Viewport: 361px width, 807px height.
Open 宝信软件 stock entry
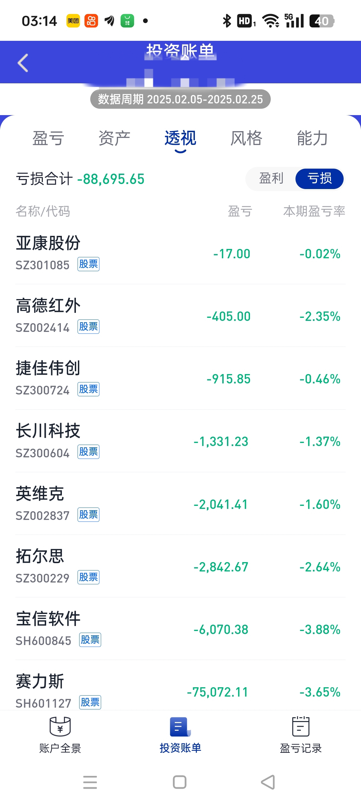pos(180,629)
